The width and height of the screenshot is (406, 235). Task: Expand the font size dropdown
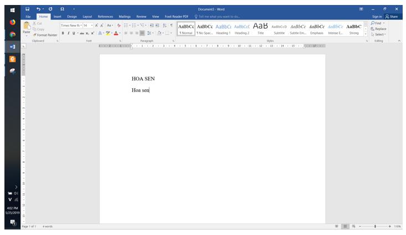click(92, 25)
